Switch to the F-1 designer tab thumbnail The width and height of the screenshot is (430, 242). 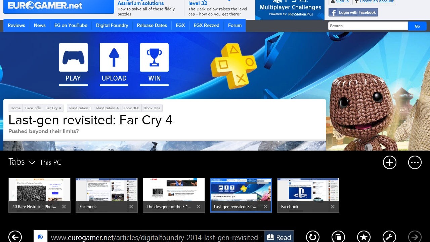coord(174,190)
